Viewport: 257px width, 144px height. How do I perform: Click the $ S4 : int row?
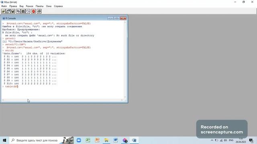(30, 66)
